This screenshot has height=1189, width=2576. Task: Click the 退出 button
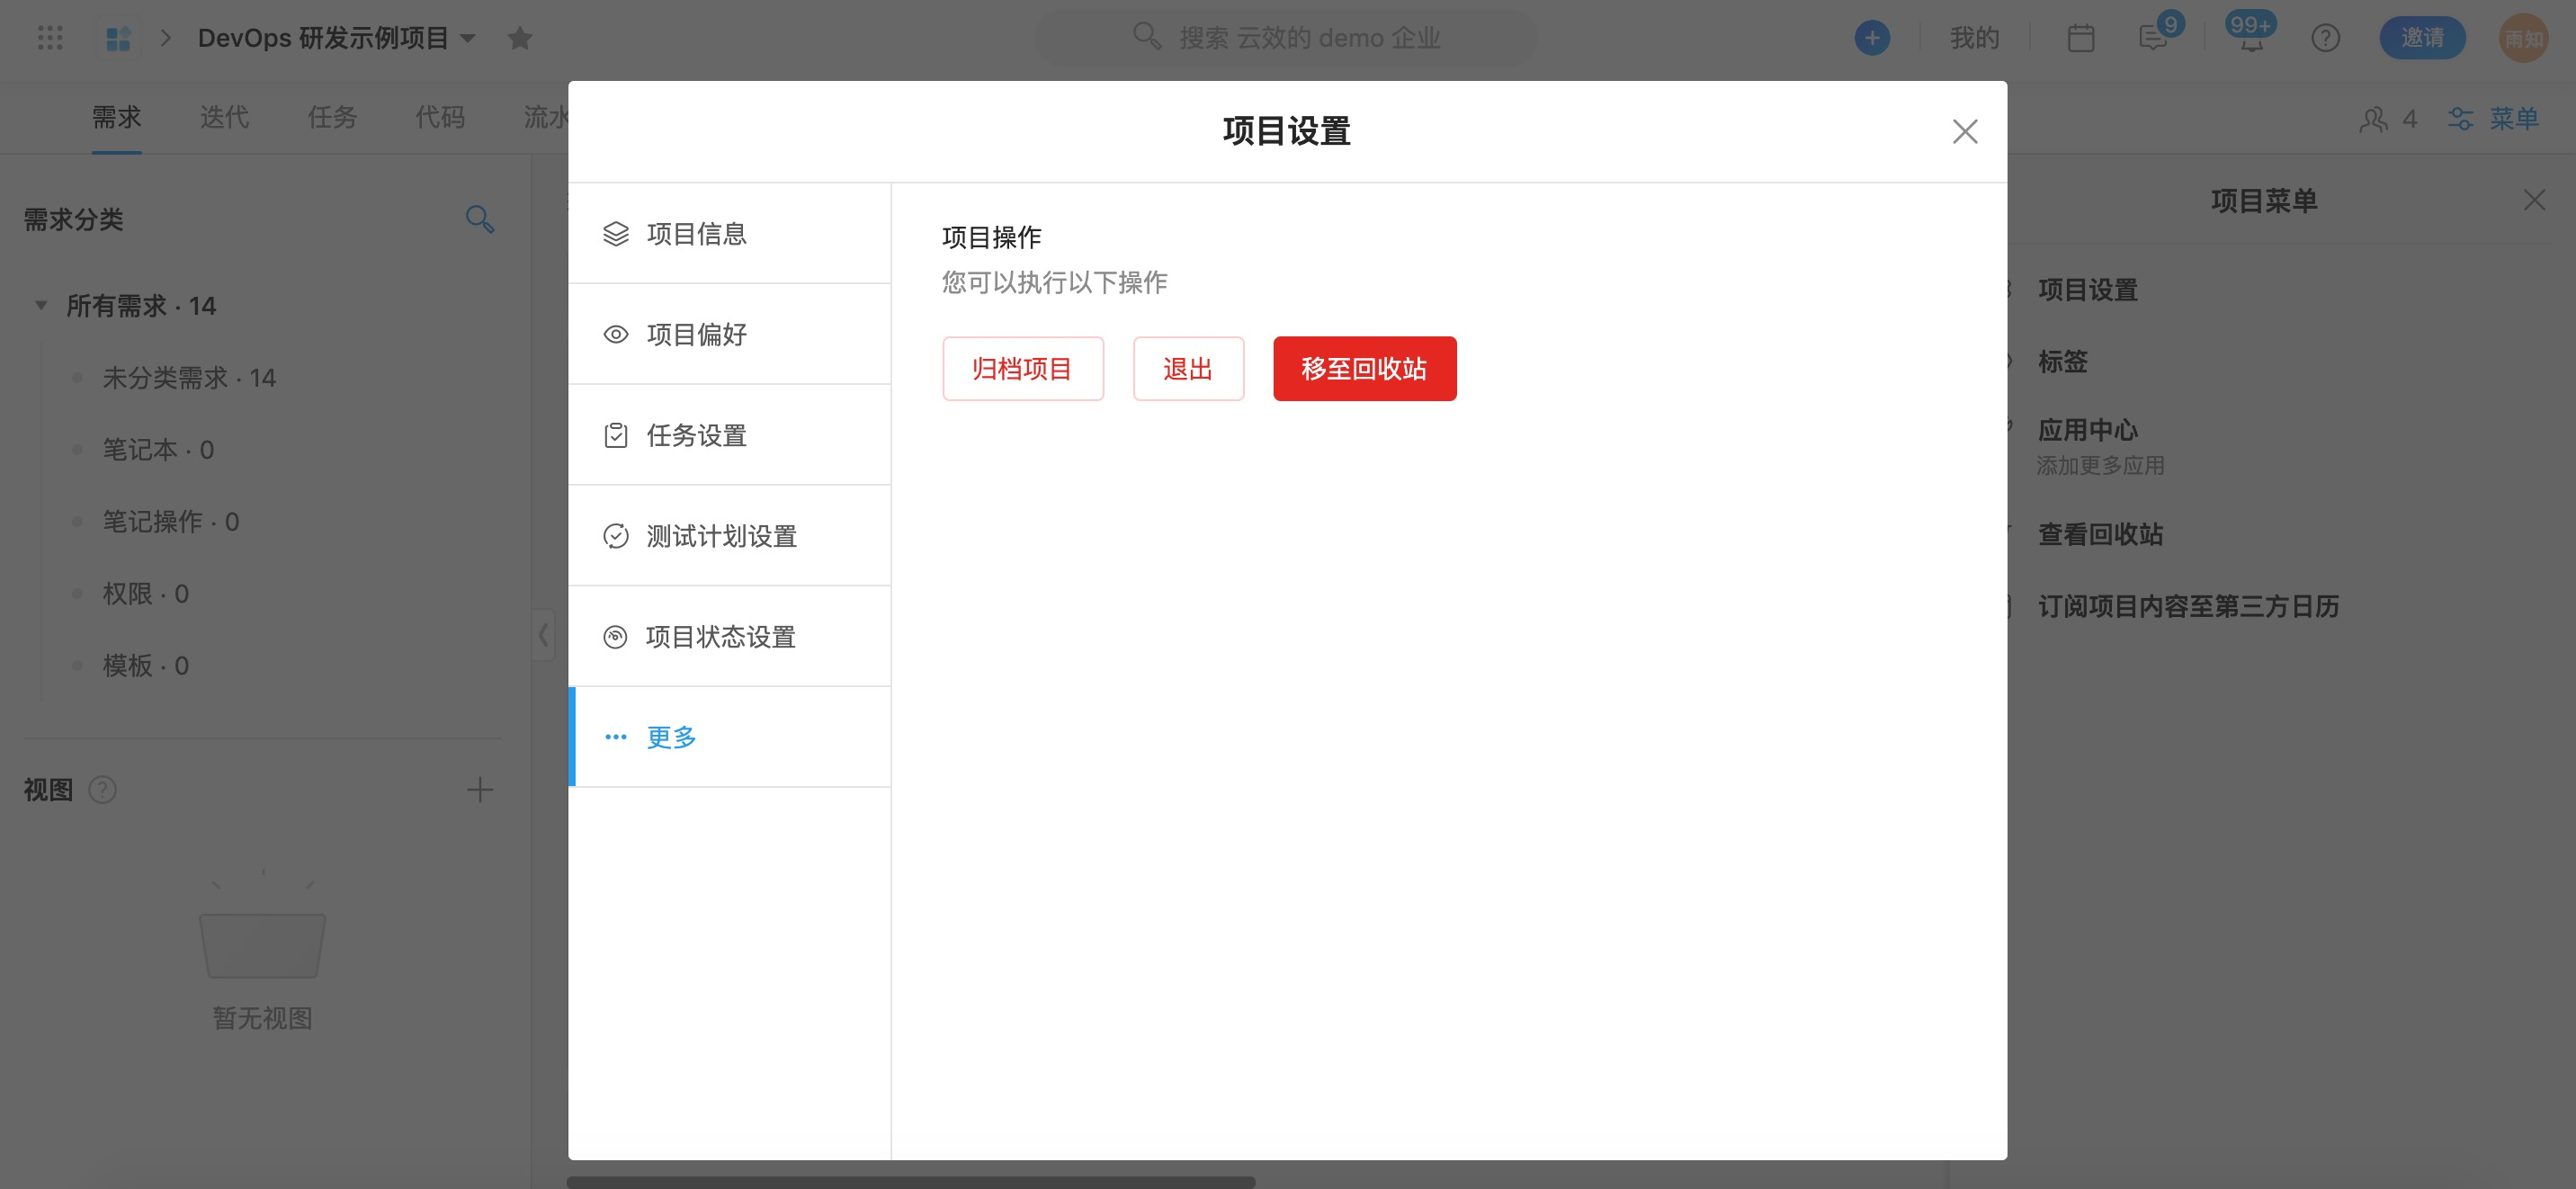[1188, 369]
